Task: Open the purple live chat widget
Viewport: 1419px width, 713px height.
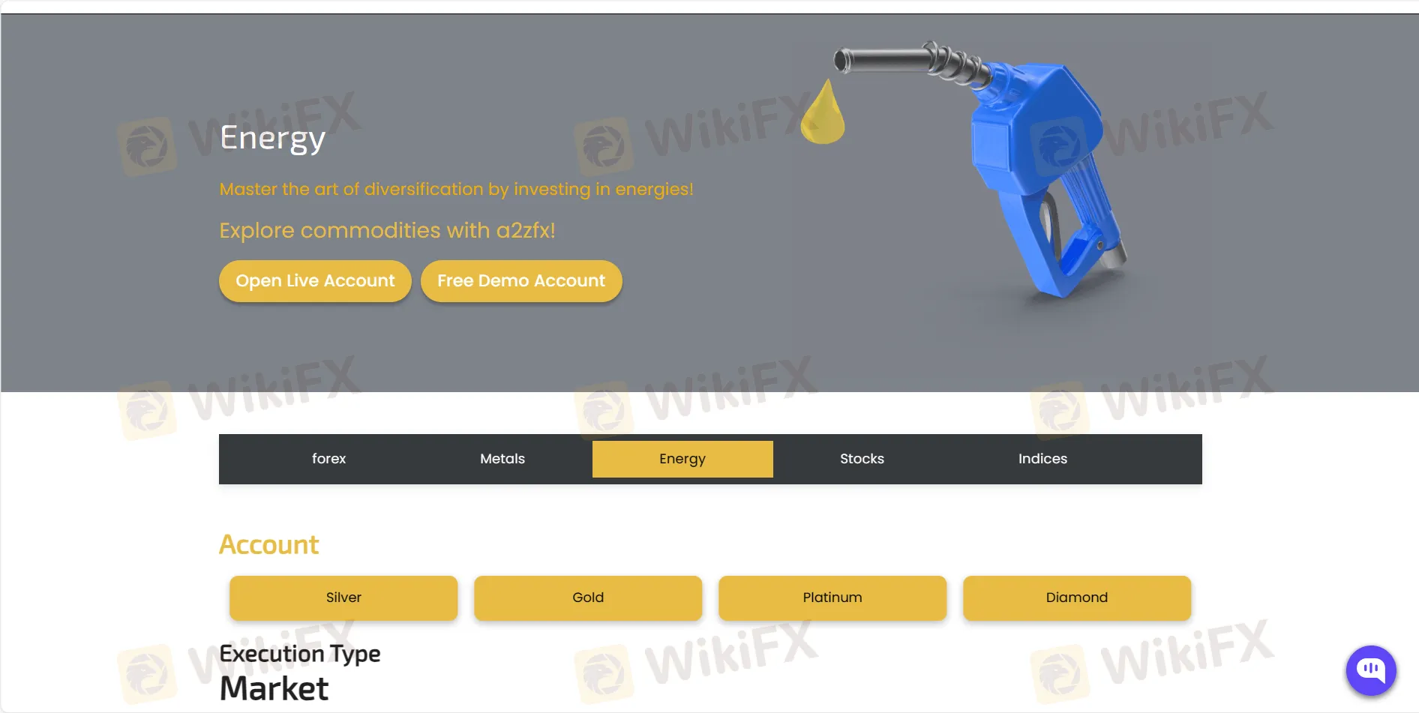Action: pyautogui.click(x=1371, y=670)
